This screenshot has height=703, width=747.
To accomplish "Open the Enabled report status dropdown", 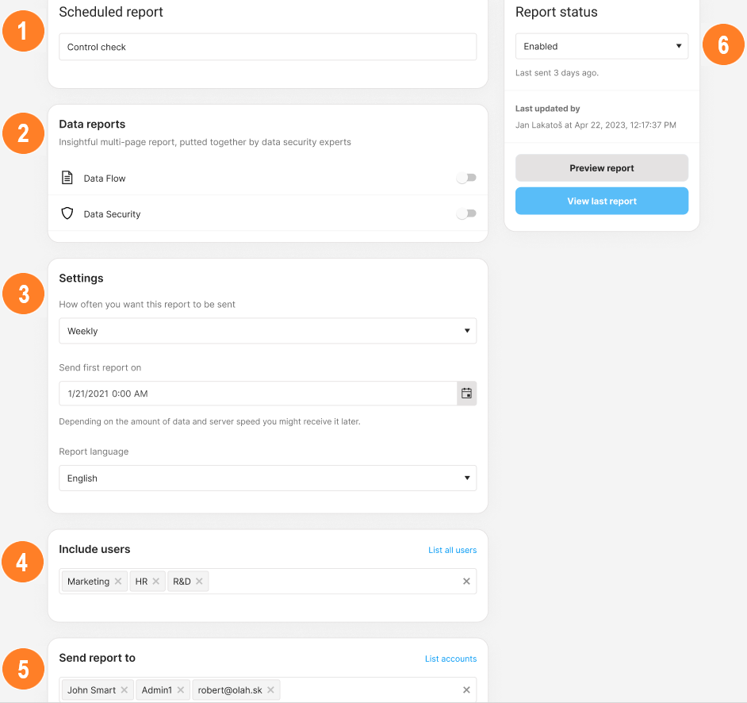I will [x=601, y=47].
